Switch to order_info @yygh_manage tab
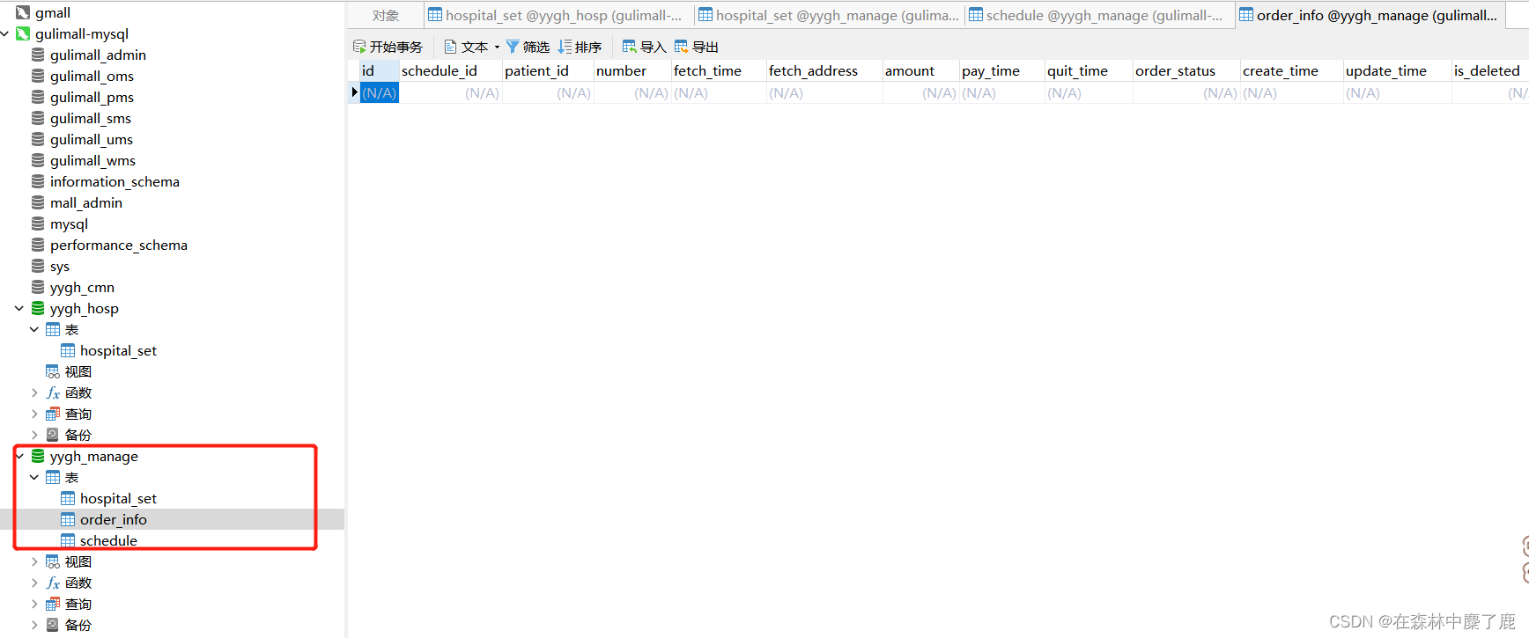Viewport: 1529px width, 638px height. 1370,15
